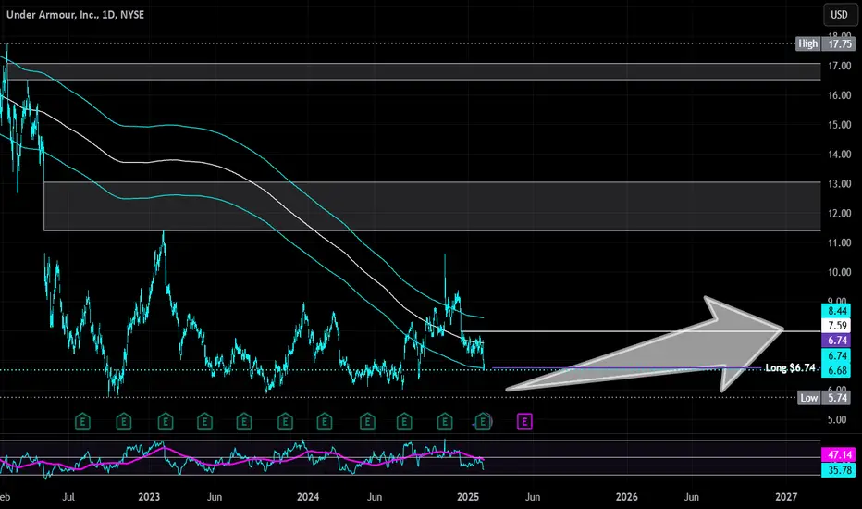
Task: Click the 2024 label on time axis
Action: tap(308, 497)
